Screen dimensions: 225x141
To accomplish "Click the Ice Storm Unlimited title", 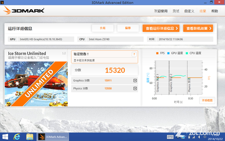I will click(27, 53).
